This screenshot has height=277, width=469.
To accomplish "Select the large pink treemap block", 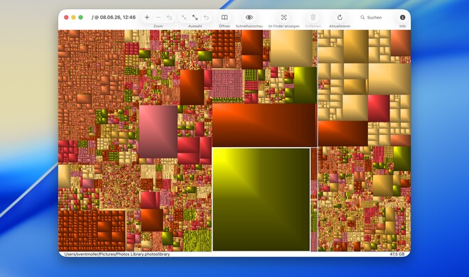I will click(x=158, y=131).
